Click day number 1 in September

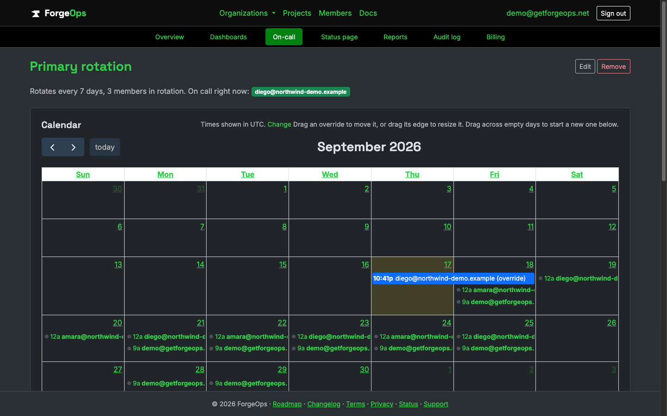[x=285, y=189]
